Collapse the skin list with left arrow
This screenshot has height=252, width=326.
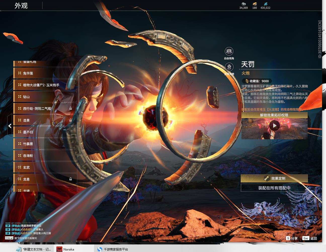(10, 126)
